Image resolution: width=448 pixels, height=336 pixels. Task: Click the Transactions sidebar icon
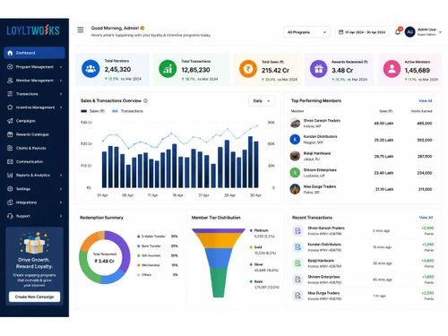click(x=10, y=94)
